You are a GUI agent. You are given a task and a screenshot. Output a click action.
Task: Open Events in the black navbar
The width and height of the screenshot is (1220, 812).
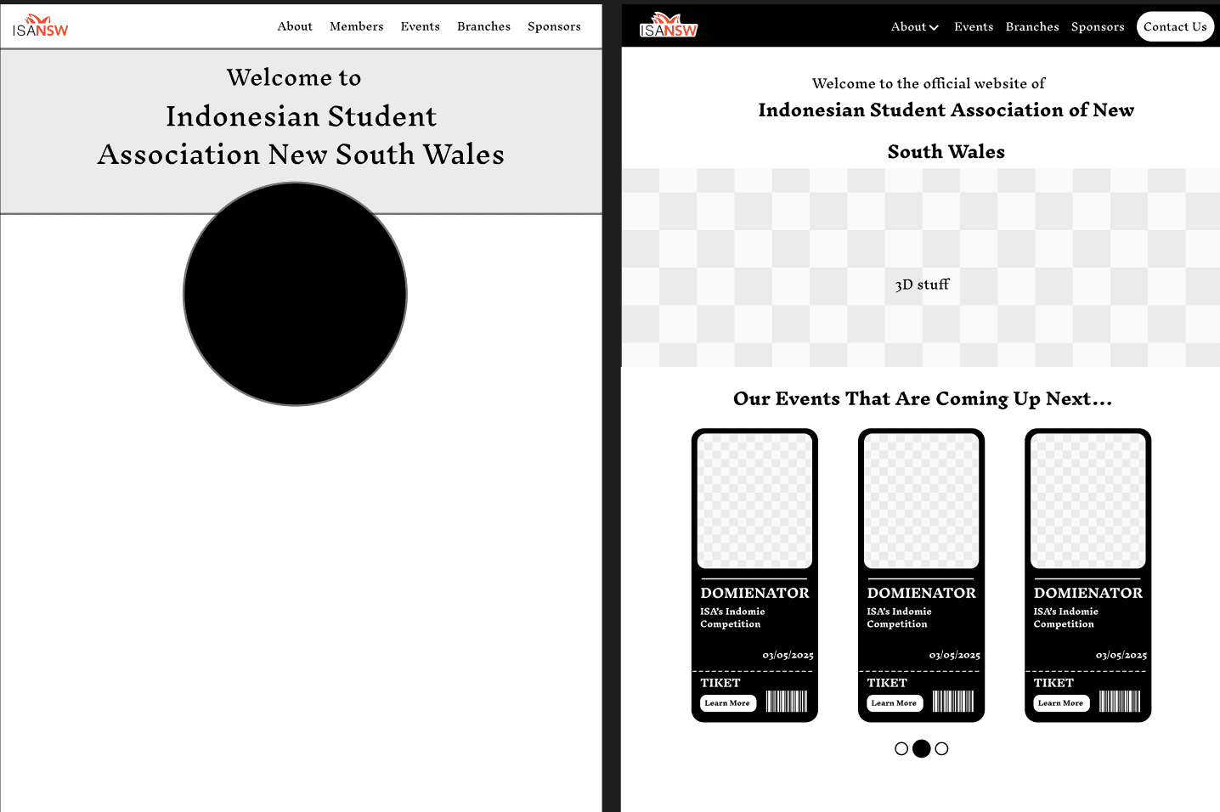pos(973,27)
